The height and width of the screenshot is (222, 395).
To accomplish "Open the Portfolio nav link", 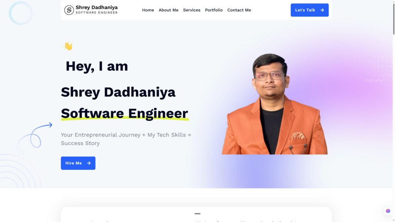I will click(x=214, y=10).
